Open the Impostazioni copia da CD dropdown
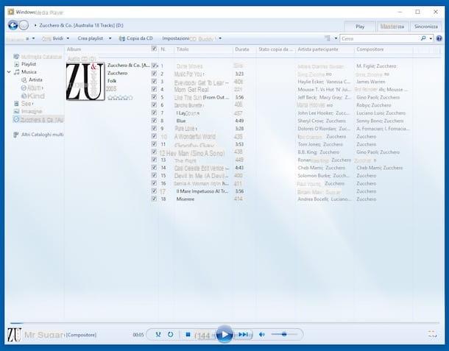 pos(220,38)
